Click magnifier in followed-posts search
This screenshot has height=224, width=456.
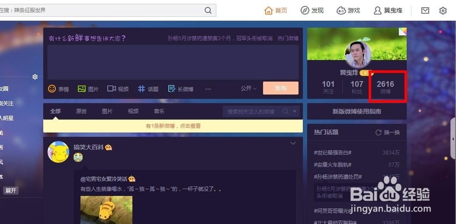[x=285, y=111]
